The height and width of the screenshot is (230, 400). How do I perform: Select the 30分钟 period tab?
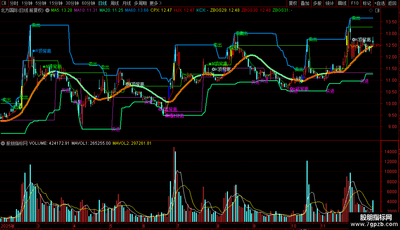[x=72, y=3]
